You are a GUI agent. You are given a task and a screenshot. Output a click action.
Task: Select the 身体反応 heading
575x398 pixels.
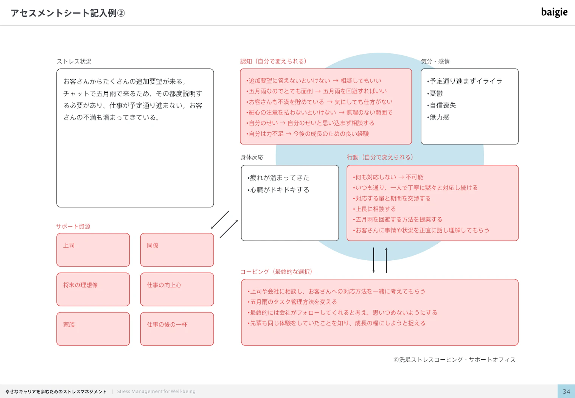(252, 157)
